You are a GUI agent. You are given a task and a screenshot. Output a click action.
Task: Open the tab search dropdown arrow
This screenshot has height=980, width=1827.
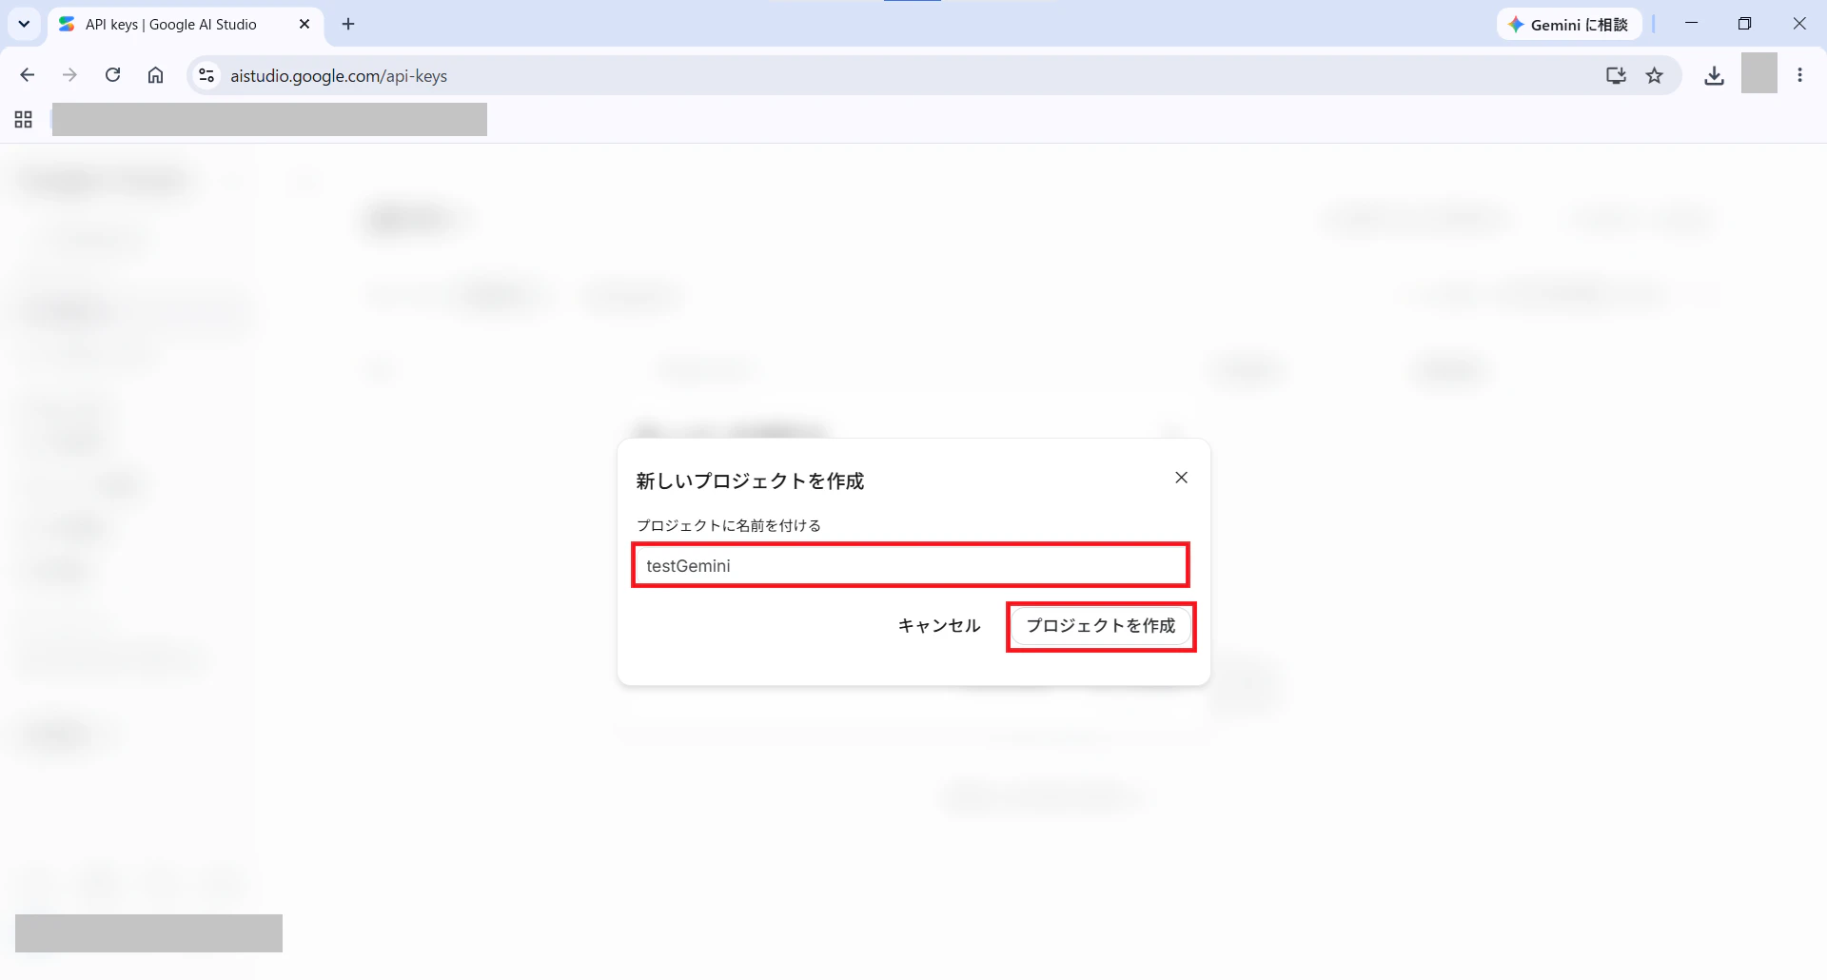[x=24, y=25]
